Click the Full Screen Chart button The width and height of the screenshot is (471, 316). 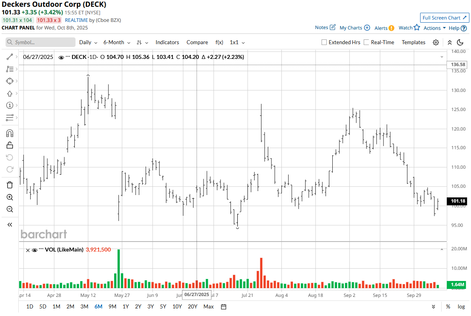pos(444,18)
